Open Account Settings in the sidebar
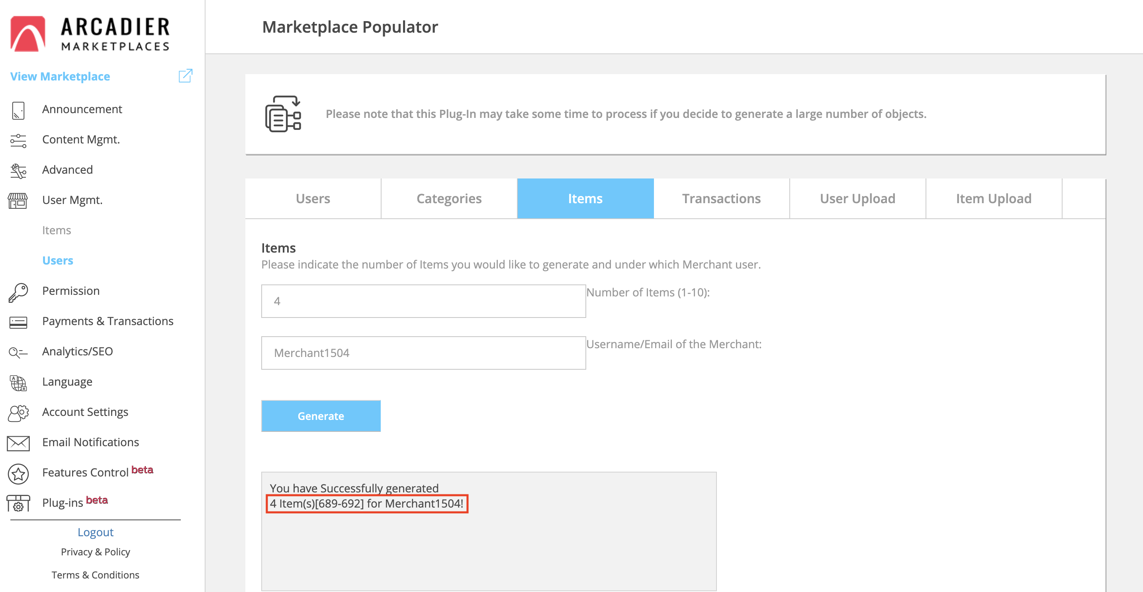This screenshot has height=592, width=1143. [x=85, y=412]
